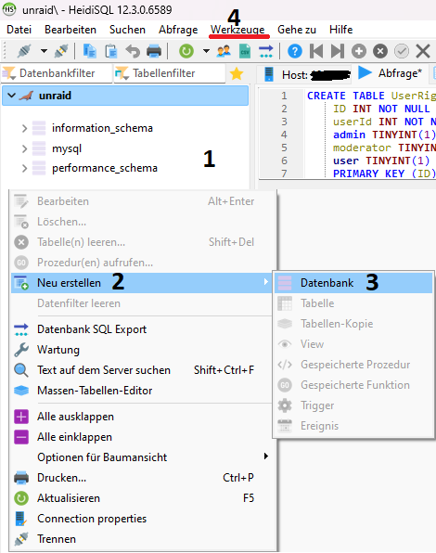Click Gespeicherte Prozedur in submenu
The image size is (436, 553).
coord(353,365)
